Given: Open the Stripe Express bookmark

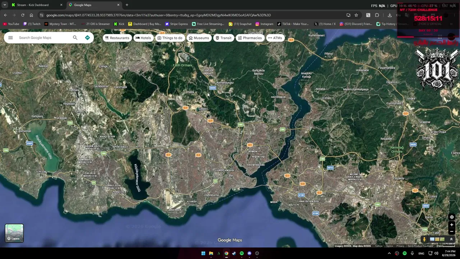Looking at the screenshot, I should click(176, 24).
